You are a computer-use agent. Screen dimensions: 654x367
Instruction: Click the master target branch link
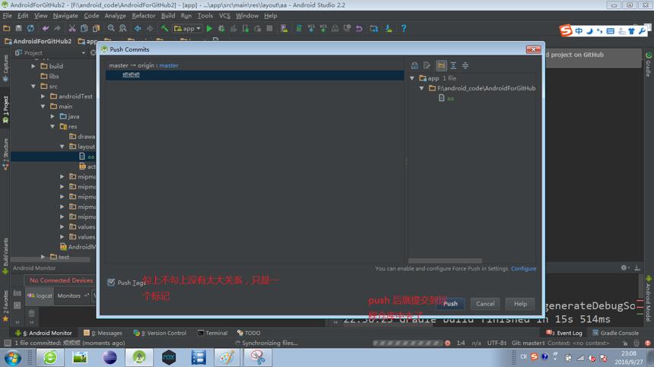169,65
